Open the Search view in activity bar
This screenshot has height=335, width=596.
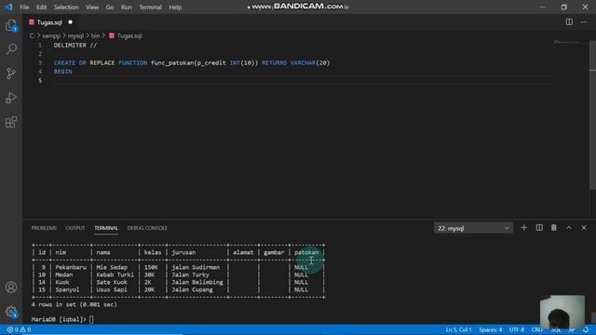tap(11, 49)
